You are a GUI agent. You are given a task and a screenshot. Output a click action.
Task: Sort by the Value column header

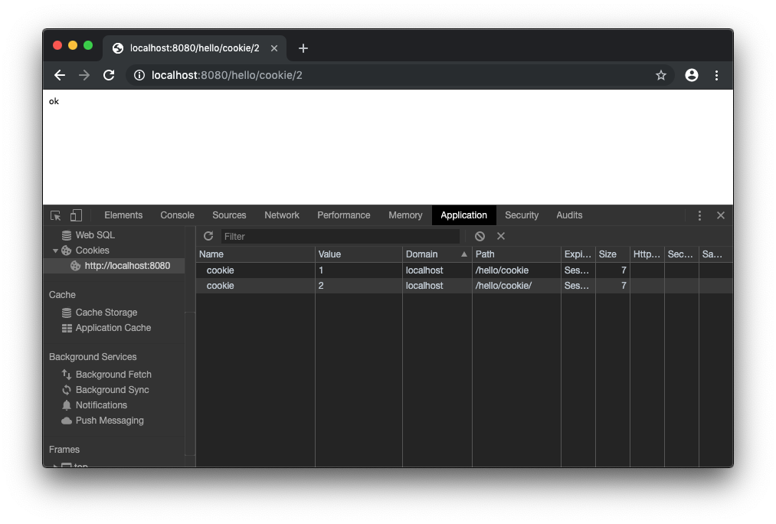359,254
